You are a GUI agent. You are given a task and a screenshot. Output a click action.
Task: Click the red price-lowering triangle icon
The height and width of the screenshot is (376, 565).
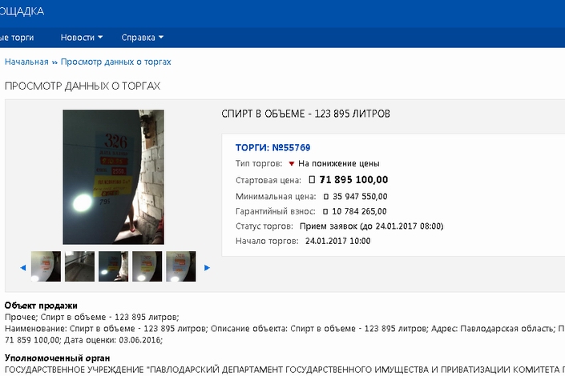coord(292,163)
